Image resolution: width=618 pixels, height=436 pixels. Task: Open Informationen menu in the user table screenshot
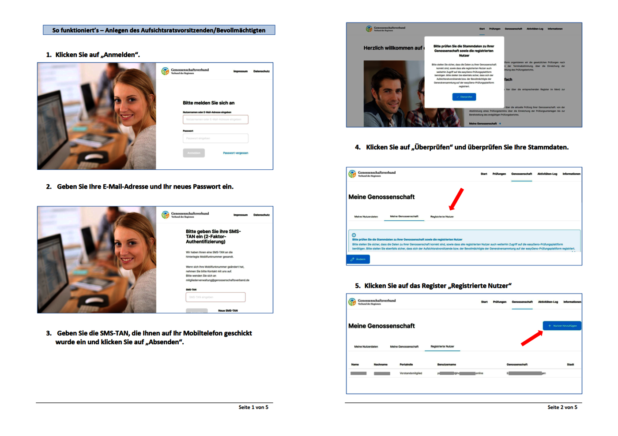pyautogui.click(x=572, y=302)
